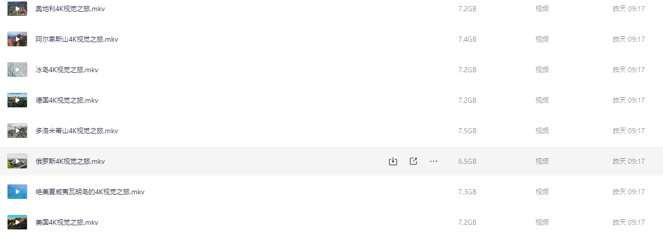Click the 多洛米蒂山 video thumbnail
663x237 pixels.
click(17, 131)
